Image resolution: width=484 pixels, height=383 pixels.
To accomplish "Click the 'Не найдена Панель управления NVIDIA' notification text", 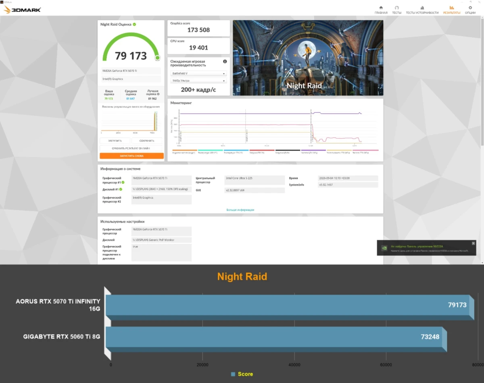I will pos(417,246).
